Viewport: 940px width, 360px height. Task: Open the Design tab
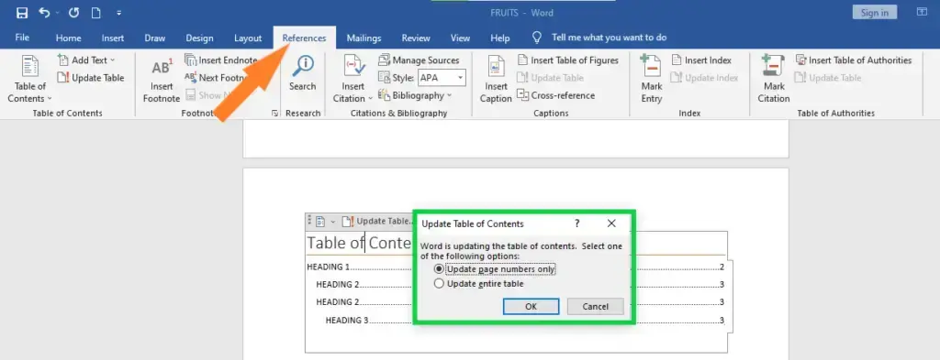point(199,38)
